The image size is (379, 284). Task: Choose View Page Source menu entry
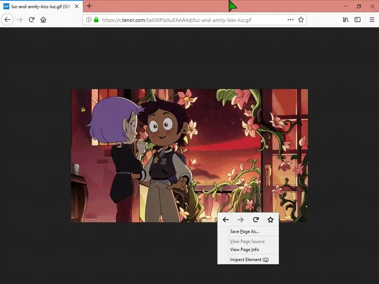tap(248, 241)
